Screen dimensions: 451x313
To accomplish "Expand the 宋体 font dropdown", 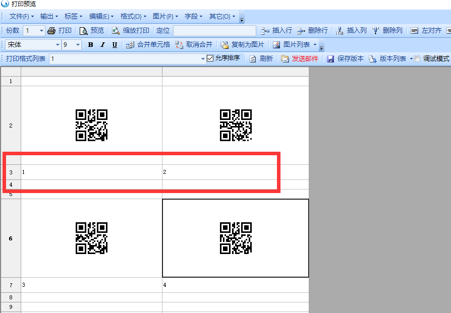I will pos(57,45).
